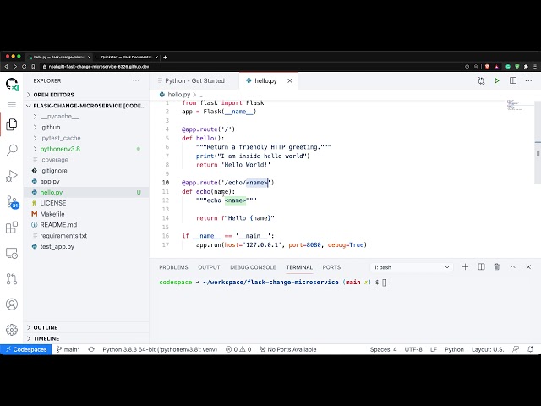Open the Accounts menu icon
This screenshot has width=541, height=406.
coord(12,304)
